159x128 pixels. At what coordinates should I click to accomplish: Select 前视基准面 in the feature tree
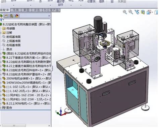click(13, 37)
